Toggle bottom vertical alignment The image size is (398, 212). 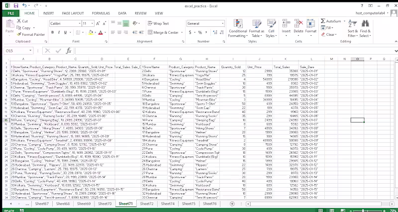[x=126, y=23]
